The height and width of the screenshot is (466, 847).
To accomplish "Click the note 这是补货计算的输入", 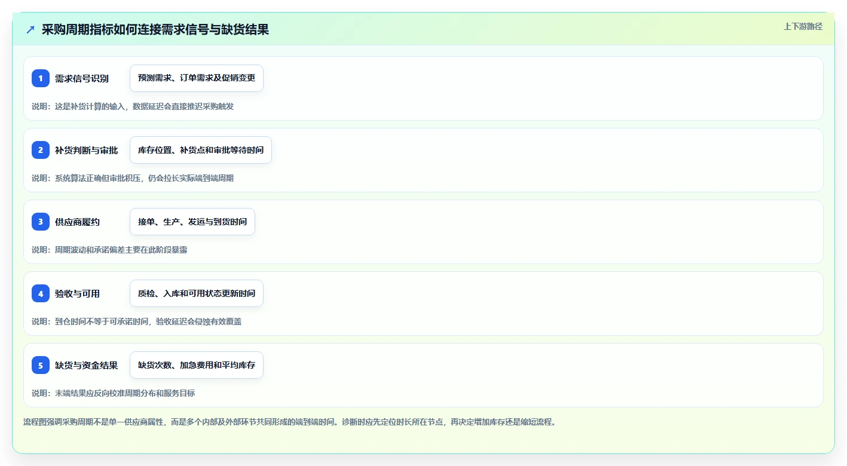I will click(x=133, y=106).
